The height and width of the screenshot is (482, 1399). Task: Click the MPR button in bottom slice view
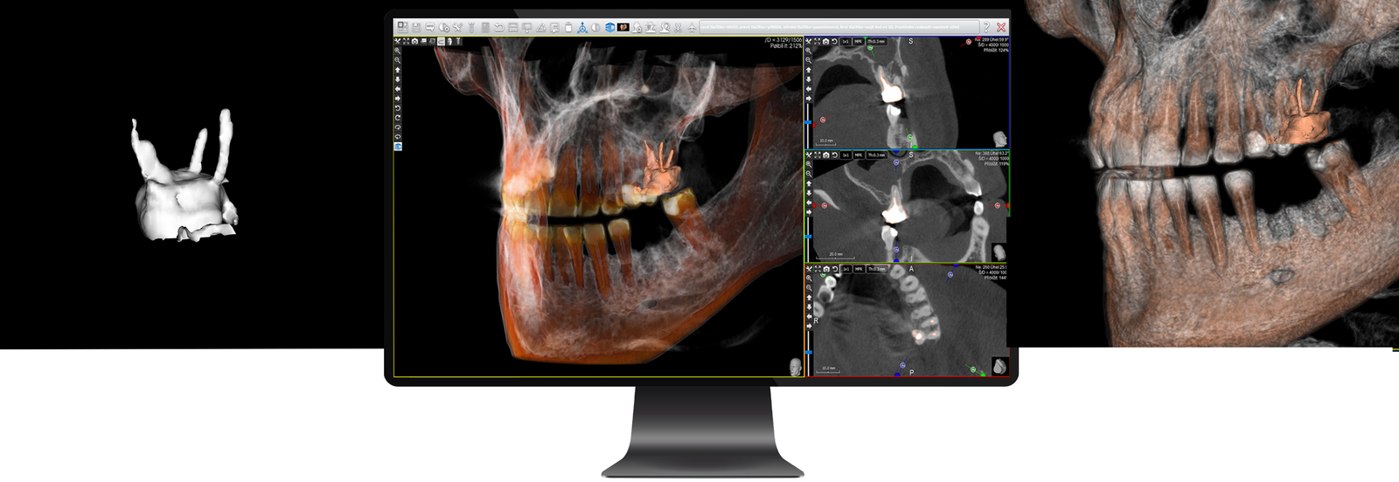859,269
